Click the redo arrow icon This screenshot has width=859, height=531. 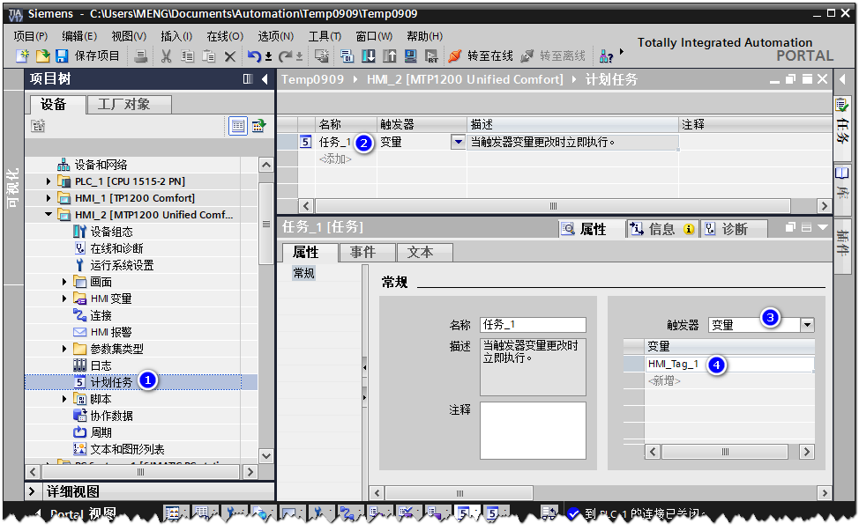point(286,55)
